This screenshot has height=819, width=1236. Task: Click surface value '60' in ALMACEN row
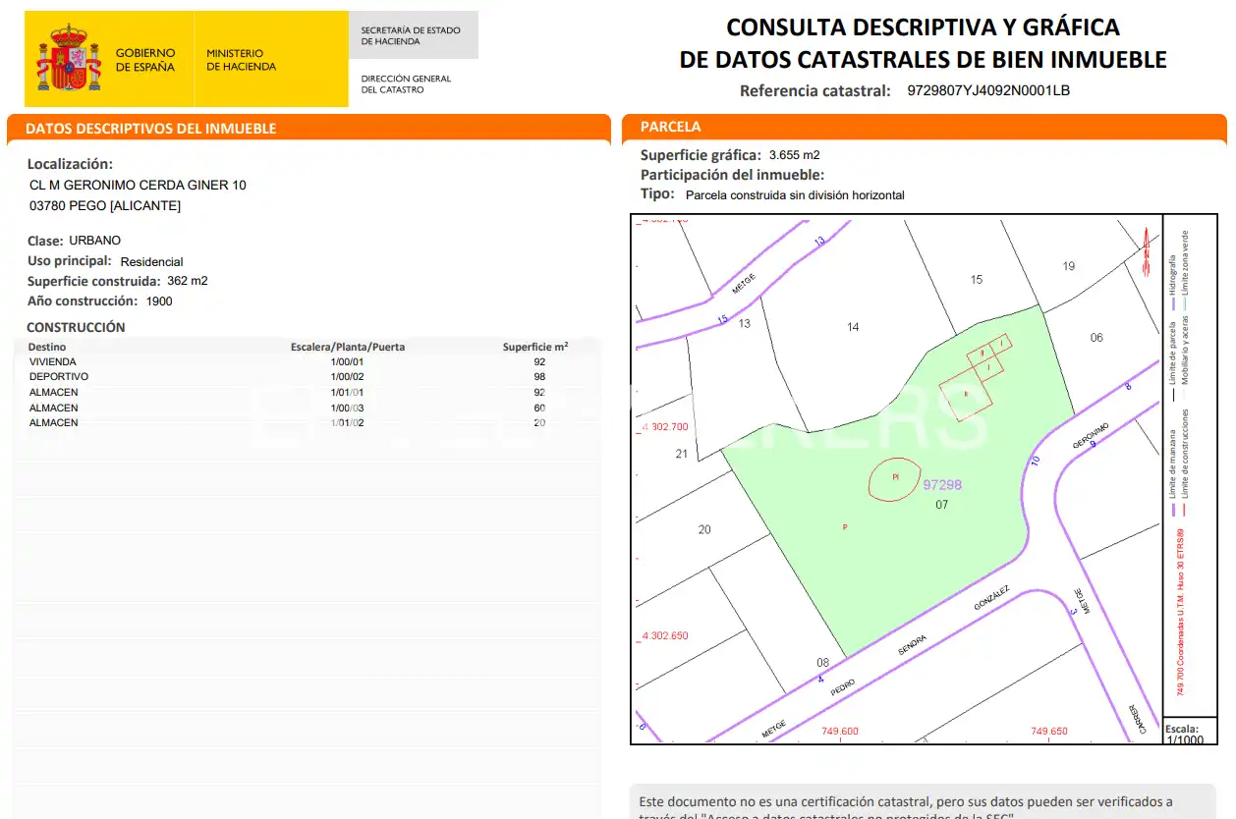pos(539,408)
